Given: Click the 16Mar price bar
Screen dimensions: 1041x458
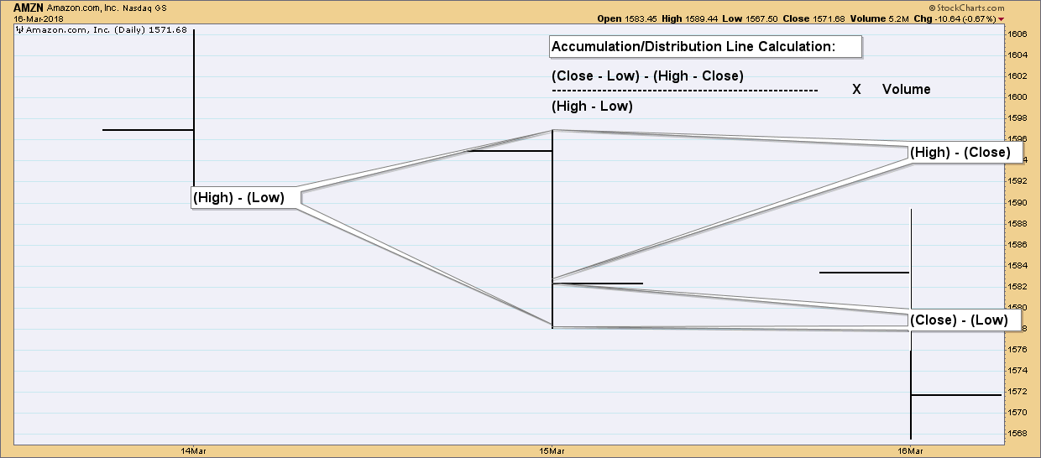Looking at the screenshot, I should tap(911, 324).
